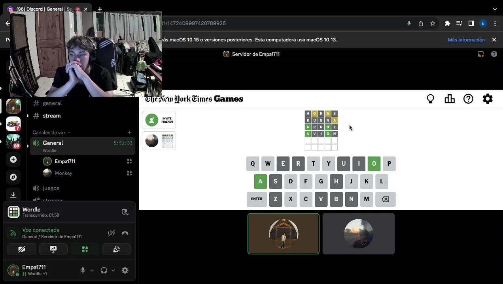This screenshot has width=503, height=284.
Task: Share your screen button
Action: pos(53,249)
